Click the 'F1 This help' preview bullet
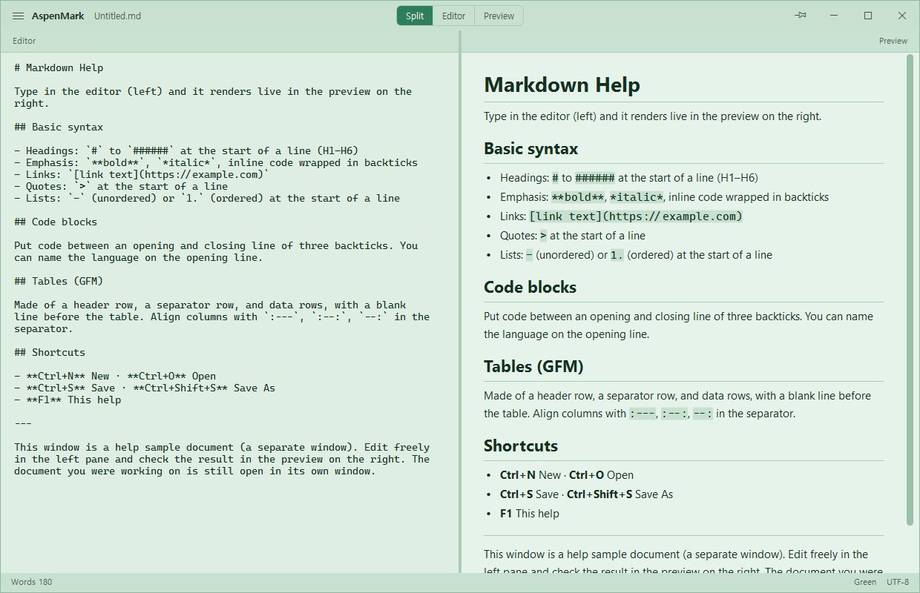The width and height of the screenshot is (920, 593). pos(530,514)
